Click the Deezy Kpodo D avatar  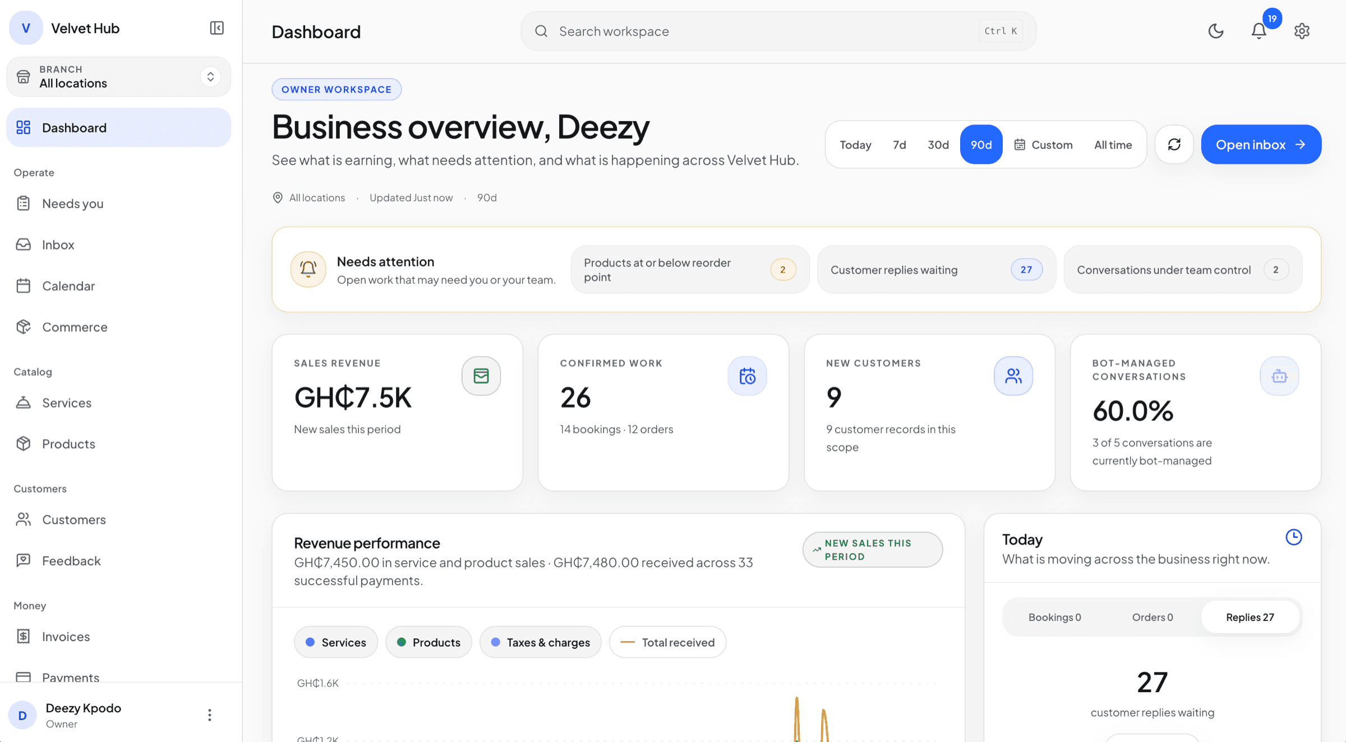point(22,715)
